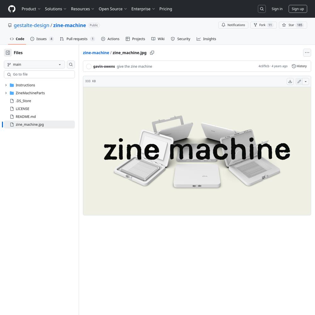Open commit hash 4c6f9cb
The width and height of the screenshot is (315, 315).
point(264,66)
